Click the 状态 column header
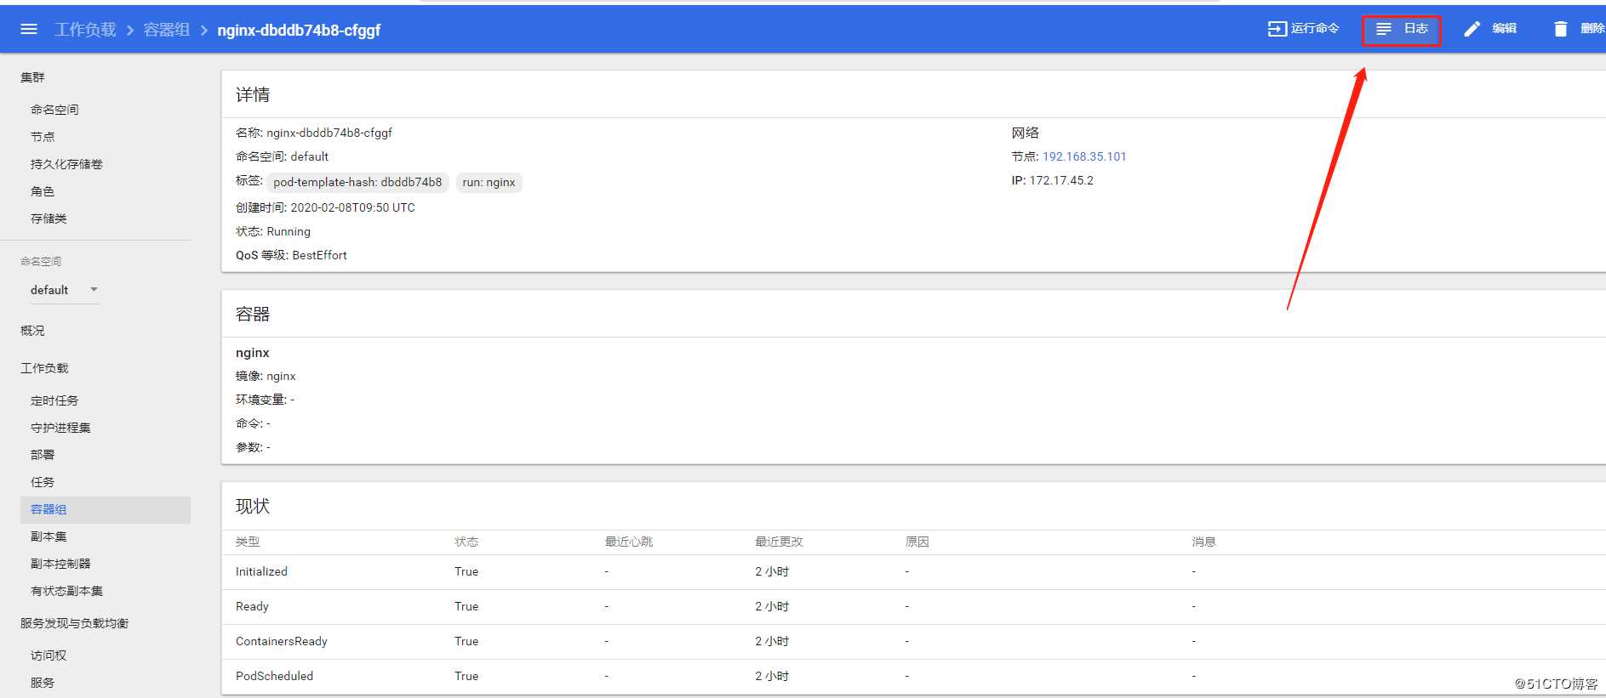 (x=466, y=542)
